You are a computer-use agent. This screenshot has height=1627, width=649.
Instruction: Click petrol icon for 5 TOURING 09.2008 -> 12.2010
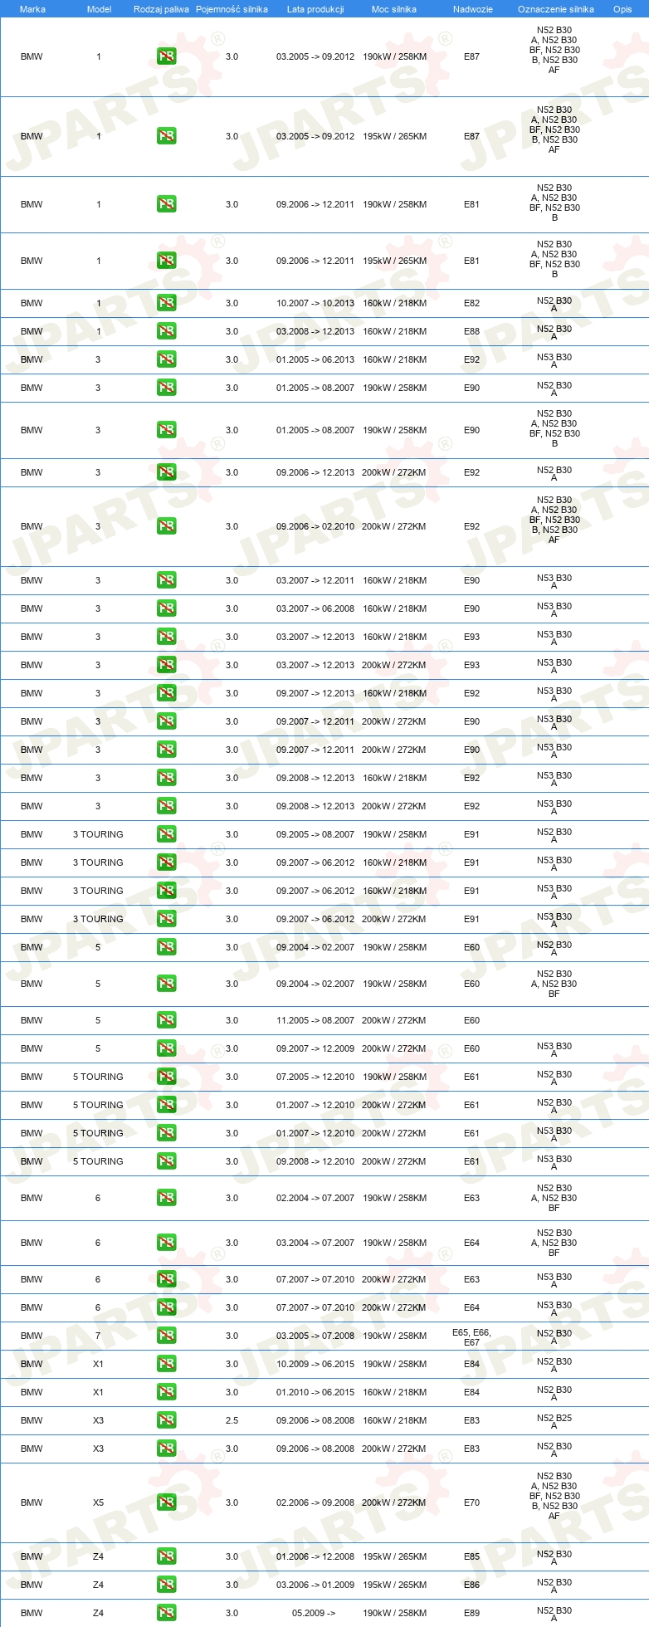(166, 1161)
